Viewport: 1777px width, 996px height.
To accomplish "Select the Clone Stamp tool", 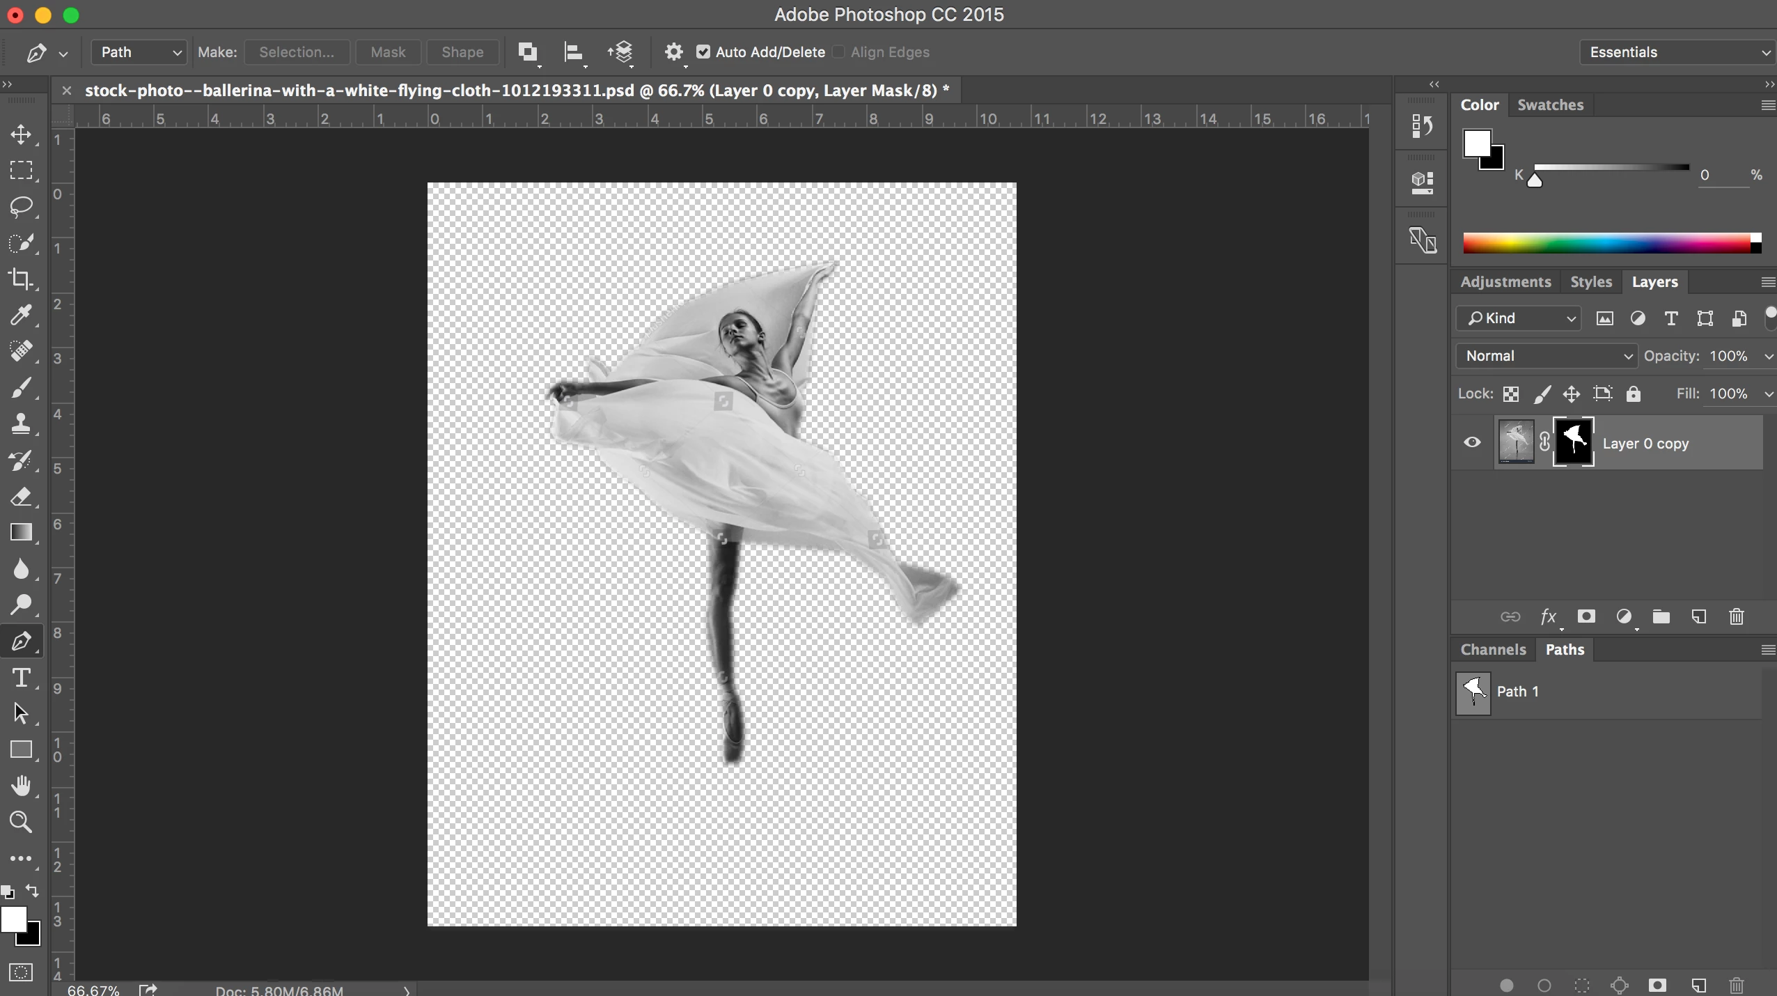I will pyautogui.click(x=21, y=423).
